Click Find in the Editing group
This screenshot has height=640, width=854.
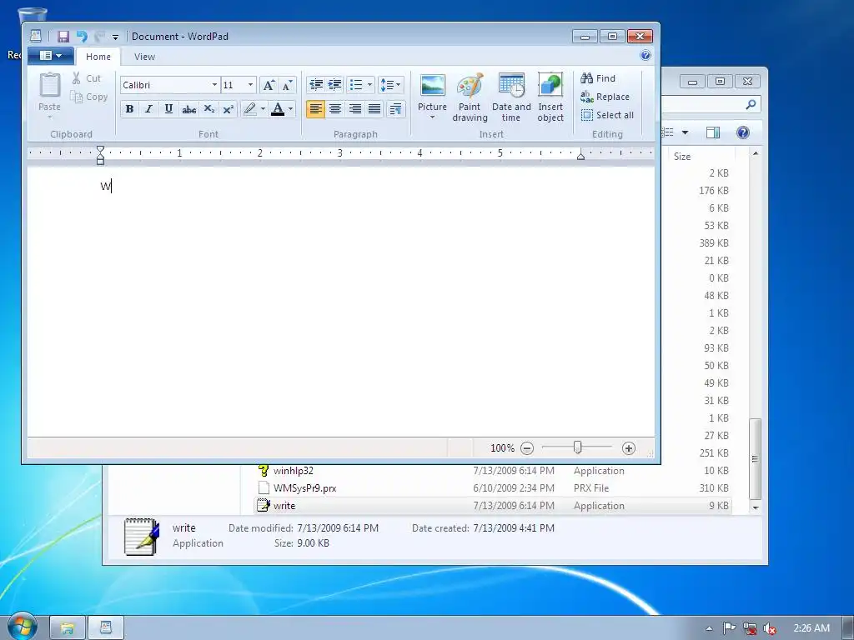(598, 78)
